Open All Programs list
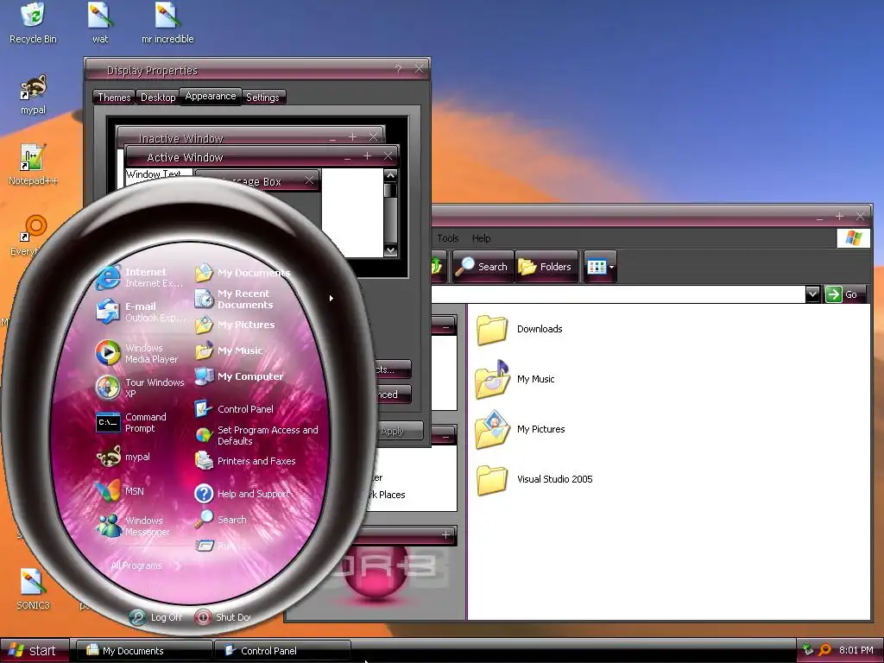 (x=145, y=565)
